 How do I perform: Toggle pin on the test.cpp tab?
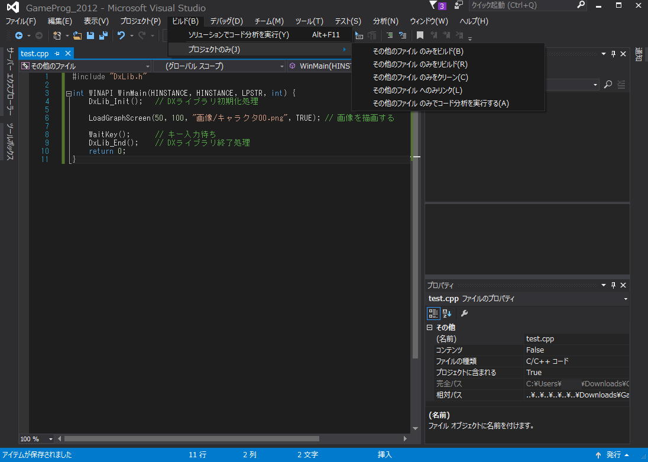(x=57, y=54)
